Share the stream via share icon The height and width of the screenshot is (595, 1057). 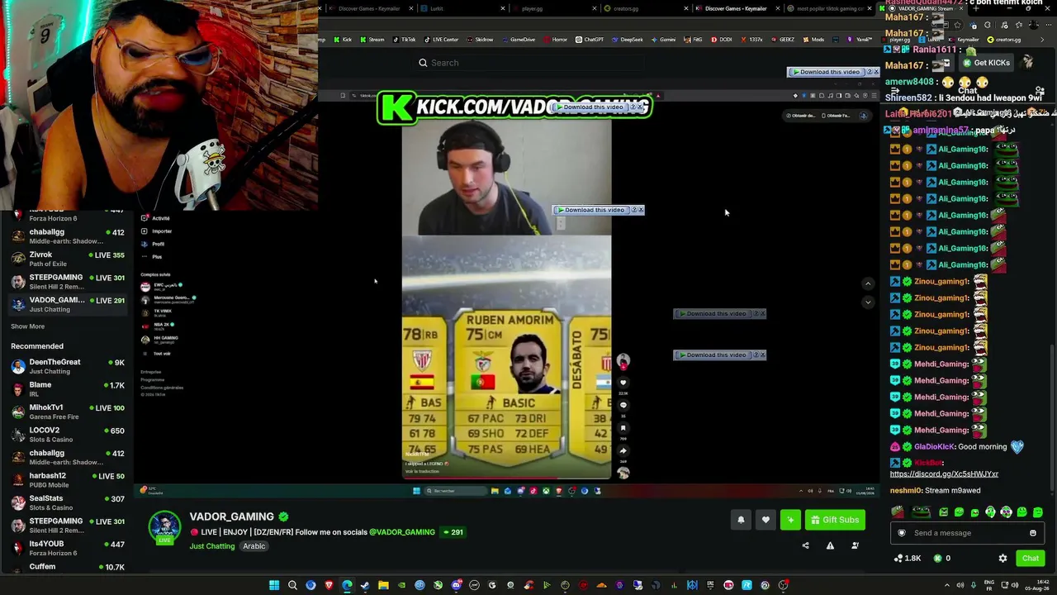click(806, 545)
